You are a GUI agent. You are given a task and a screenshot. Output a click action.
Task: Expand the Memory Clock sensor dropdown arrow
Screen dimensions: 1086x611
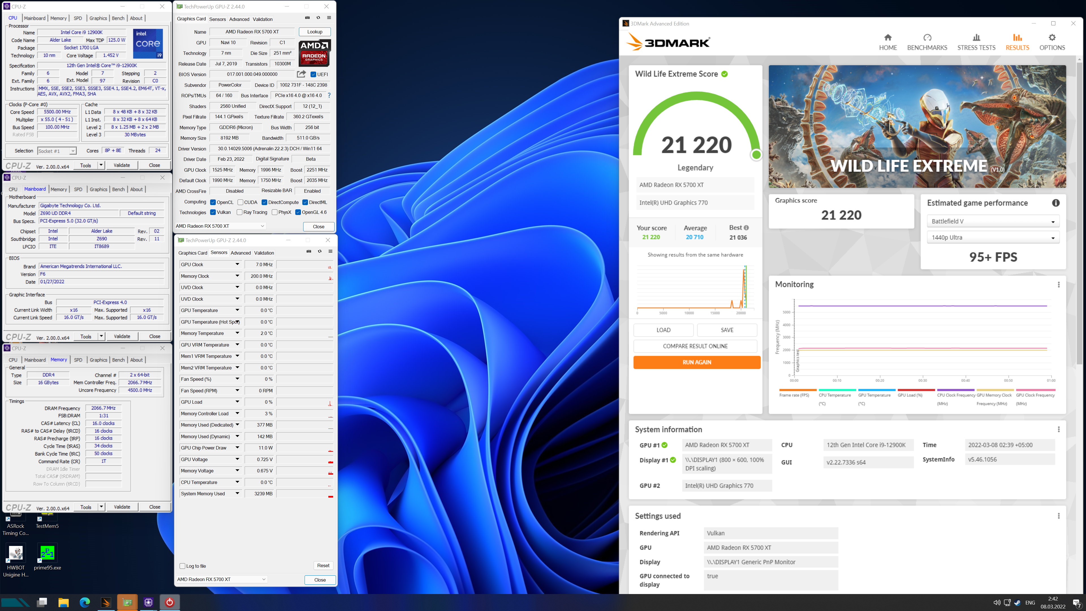click(237, 276)
